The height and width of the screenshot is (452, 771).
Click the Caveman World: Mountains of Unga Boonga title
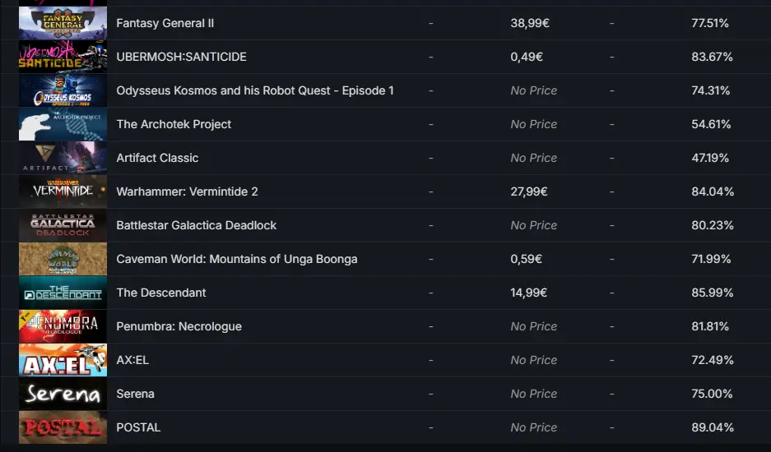236,259
